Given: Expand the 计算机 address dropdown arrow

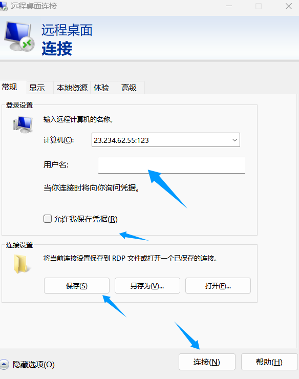Looking at the screenshot, I should point(234,140).
